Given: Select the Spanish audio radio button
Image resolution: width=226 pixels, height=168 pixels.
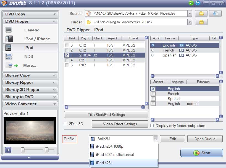Looking at the screenshot, I should [153, 55].
